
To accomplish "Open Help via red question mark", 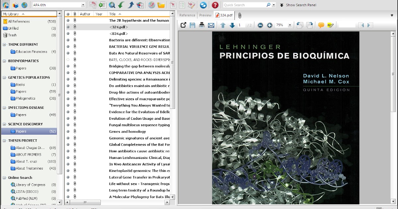I will 215,5.
